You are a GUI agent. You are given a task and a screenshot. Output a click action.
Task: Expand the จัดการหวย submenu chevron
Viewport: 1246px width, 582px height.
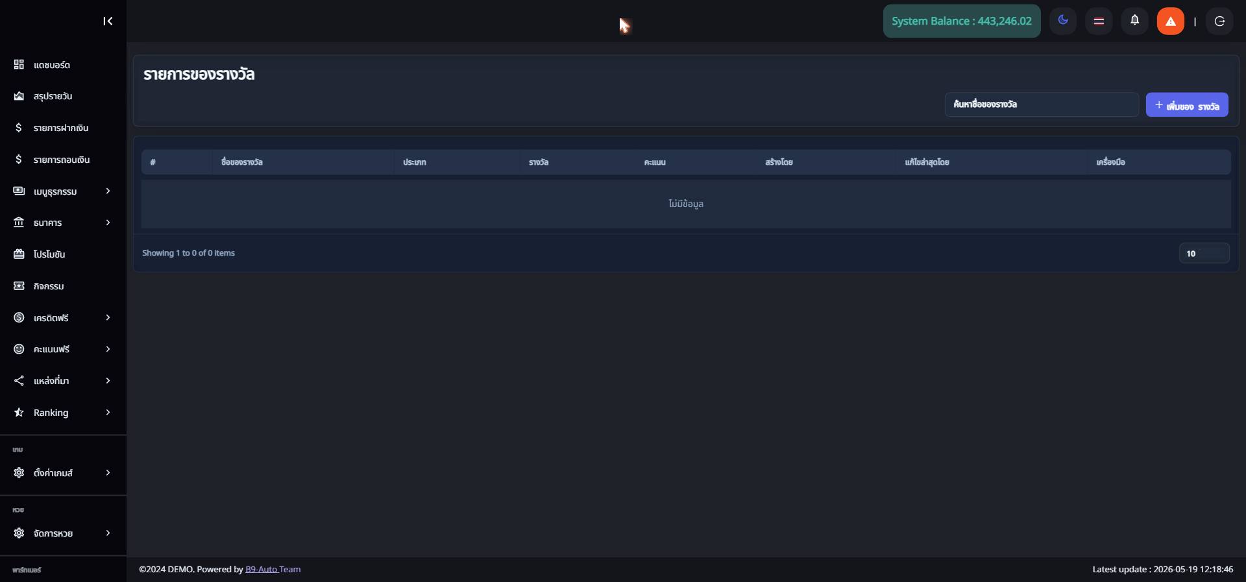pyautogui.click(x=108, y=533)
